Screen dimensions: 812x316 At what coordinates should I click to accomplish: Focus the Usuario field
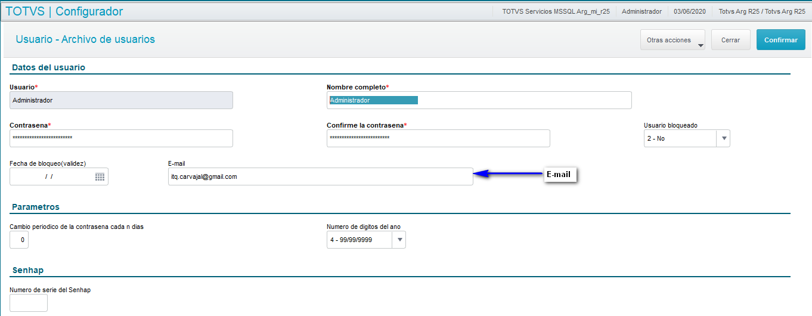tap(122, 100)
